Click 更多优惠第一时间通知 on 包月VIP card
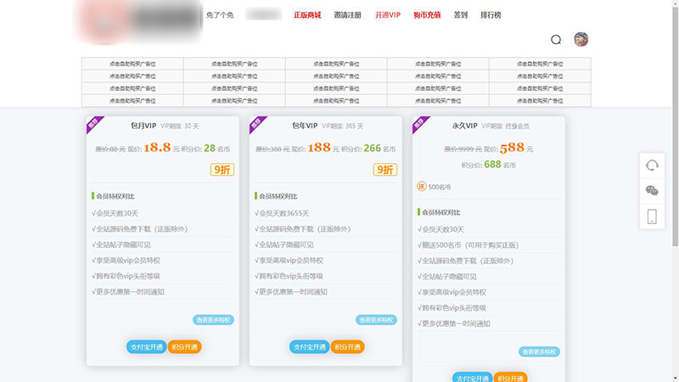The width and height of the screenshot is (679, 382). (x=128, y=292)
